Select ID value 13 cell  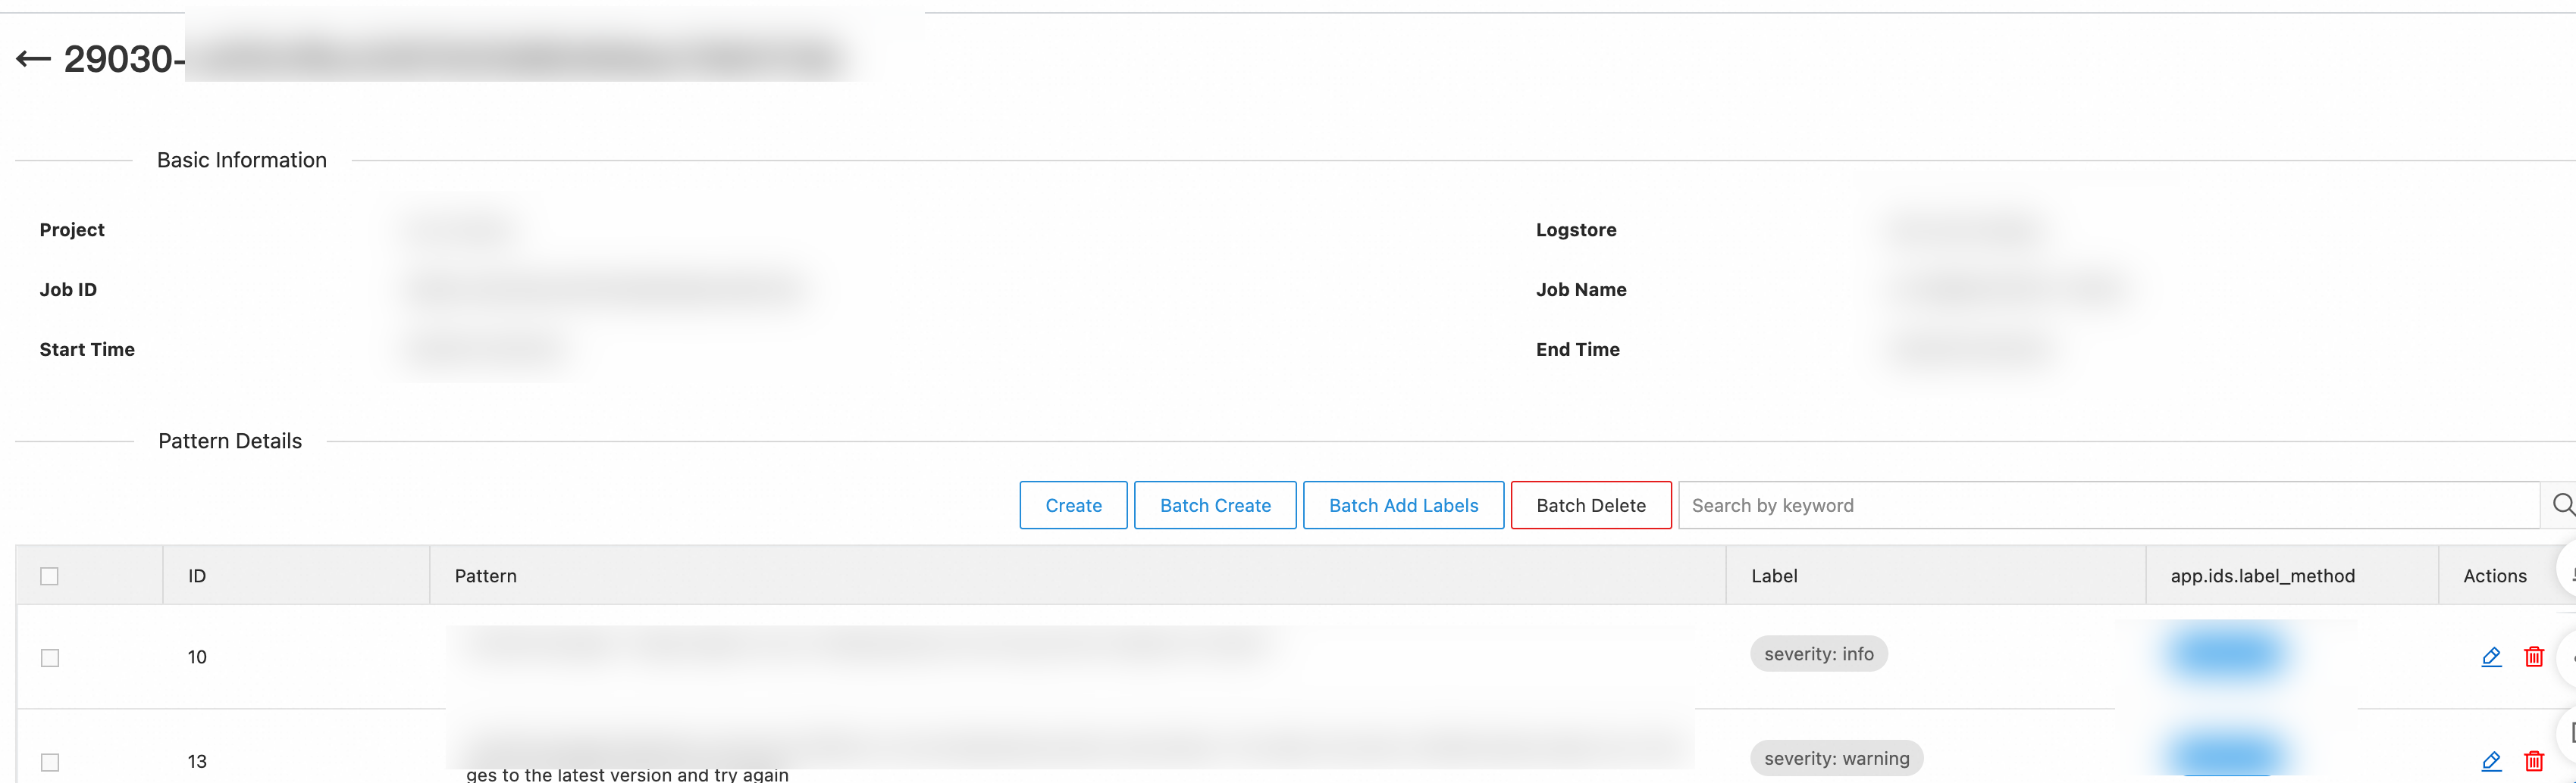197,761
